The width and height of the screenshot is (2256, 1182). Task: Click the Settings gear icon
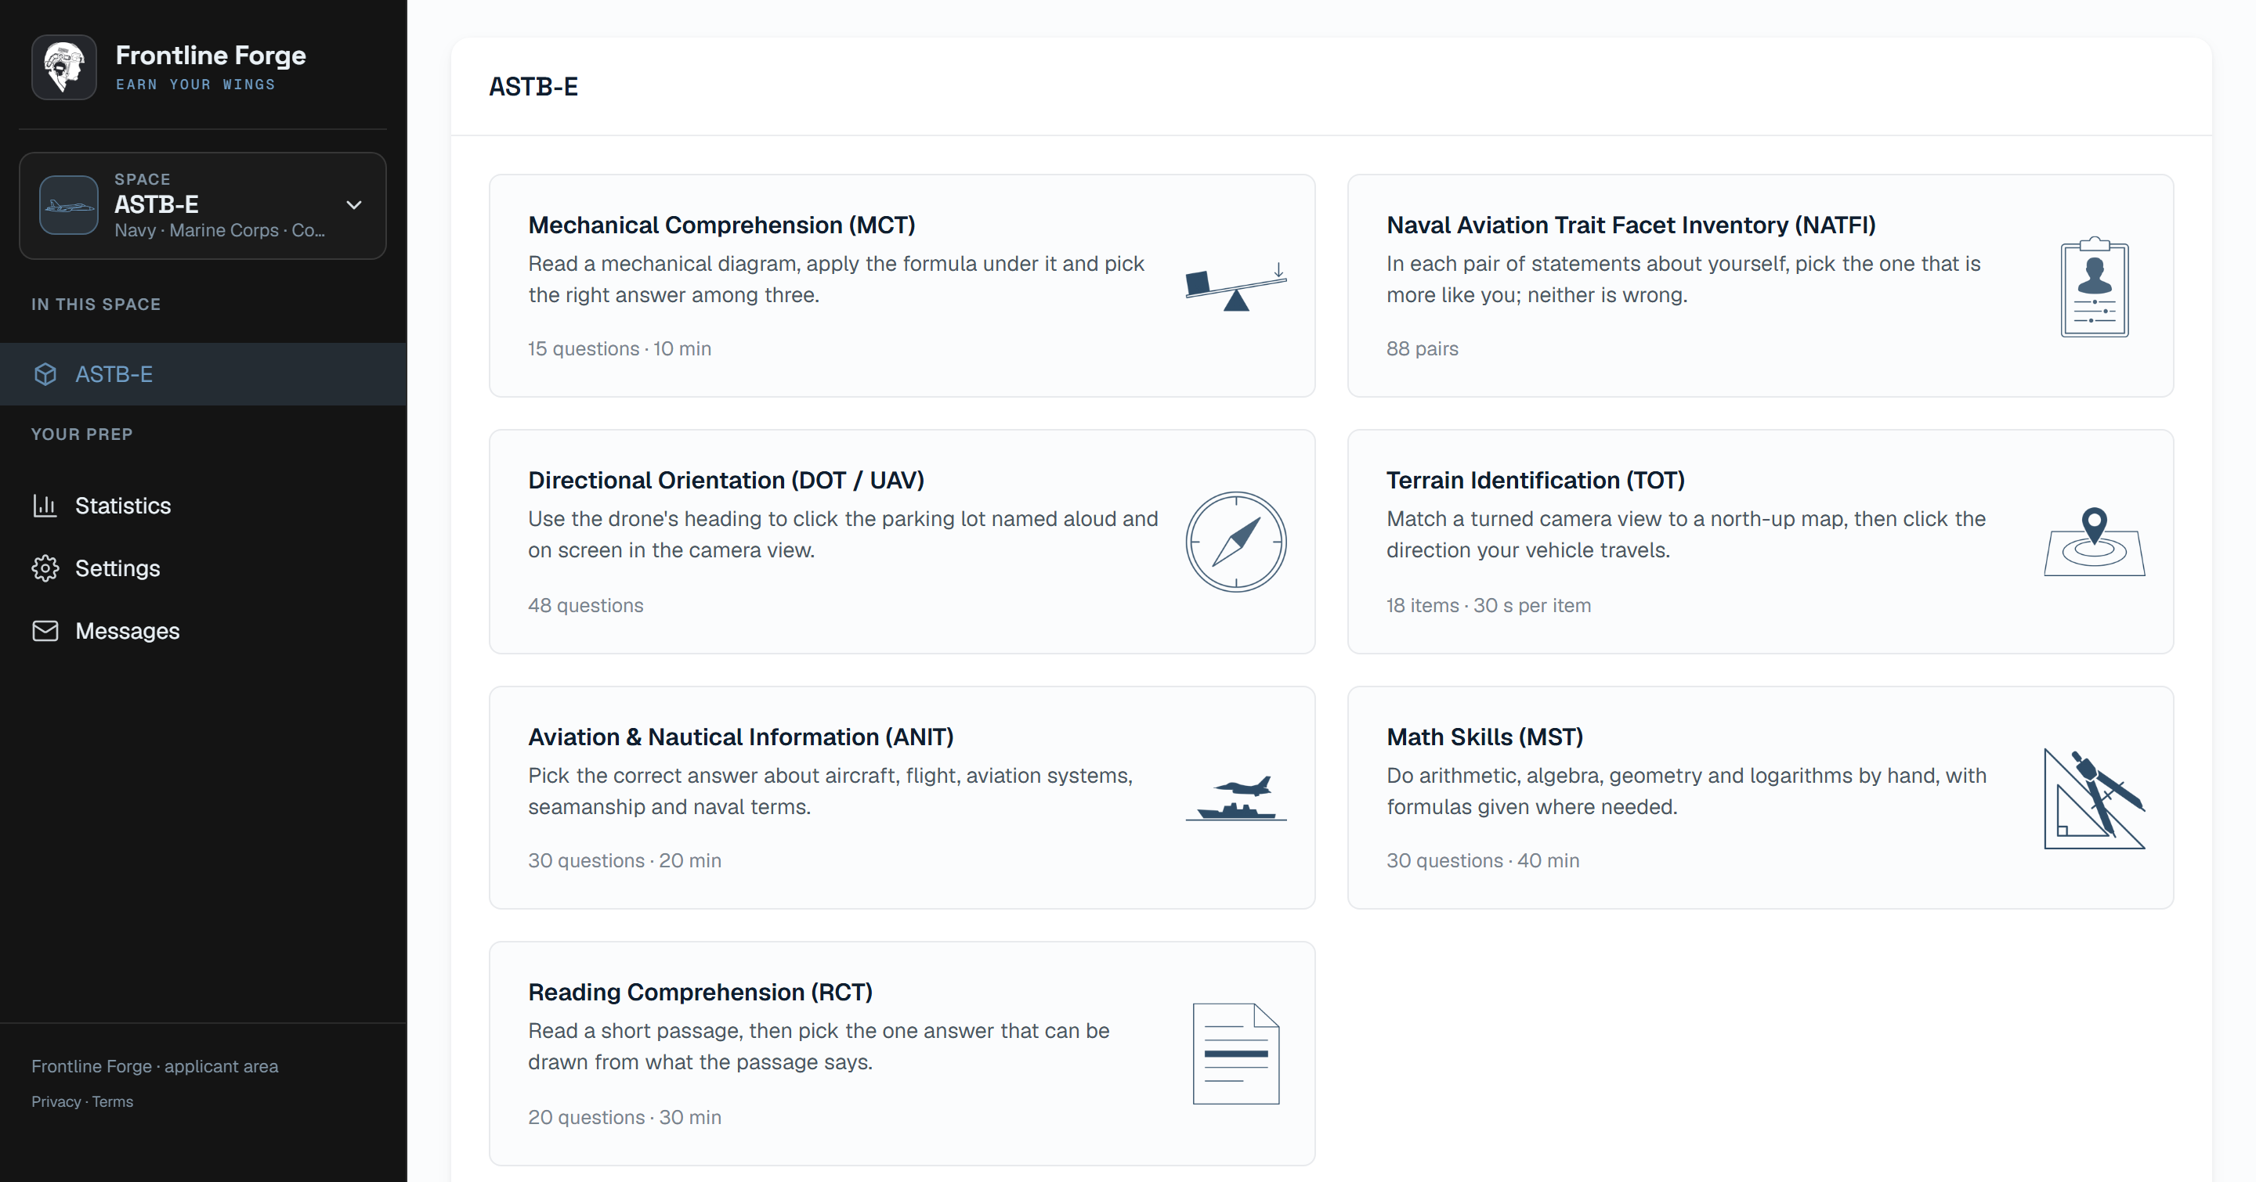pos(45,568)
